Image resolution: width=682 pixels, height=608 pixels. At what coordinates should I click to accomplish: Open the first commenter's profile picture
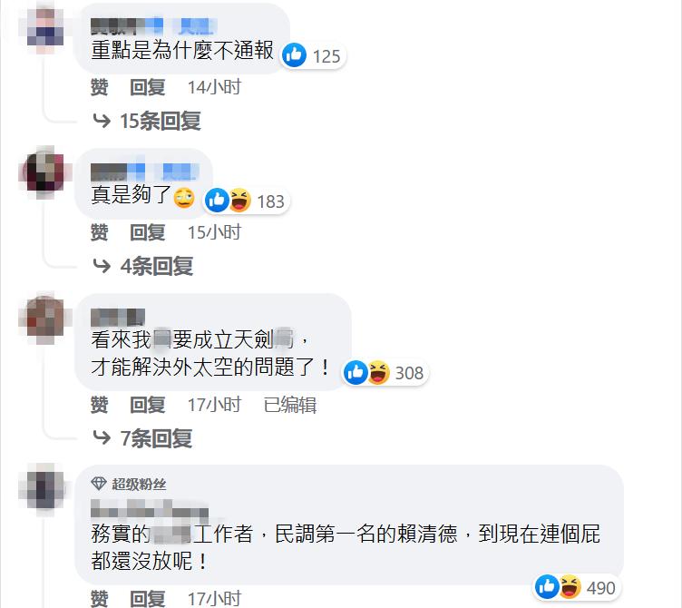[45, 28]
